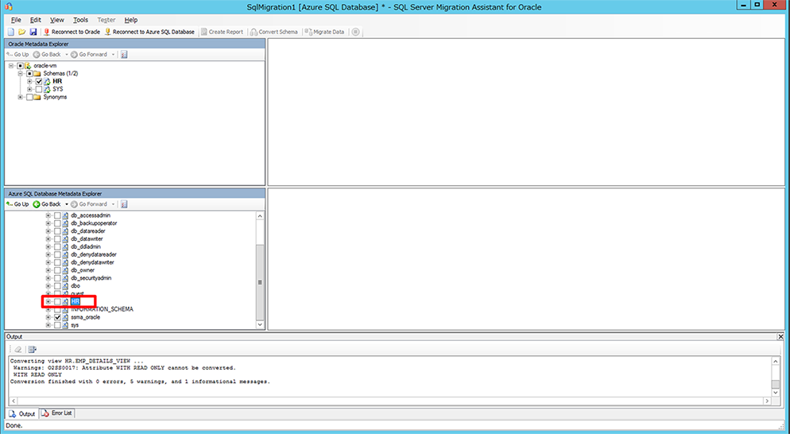The width and height of the screenshot is (790, 434).
Task: Open the Go Back dropdown arrow in Azure explorer
Action: click(67, 204)
